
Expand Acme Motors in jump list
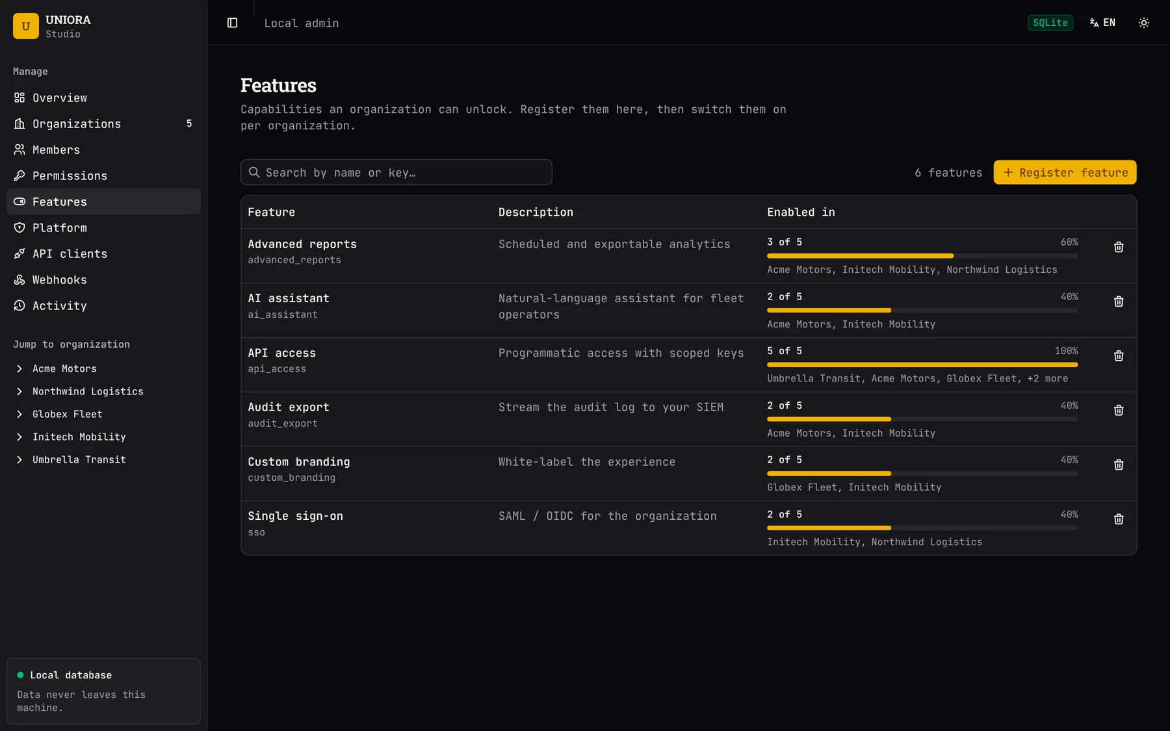[x=19, y=368]
